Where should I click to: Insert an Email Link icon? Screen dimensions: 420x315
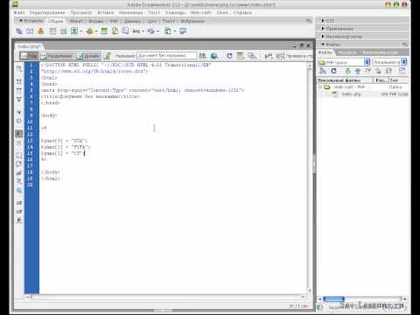click(x=30, y=31)
